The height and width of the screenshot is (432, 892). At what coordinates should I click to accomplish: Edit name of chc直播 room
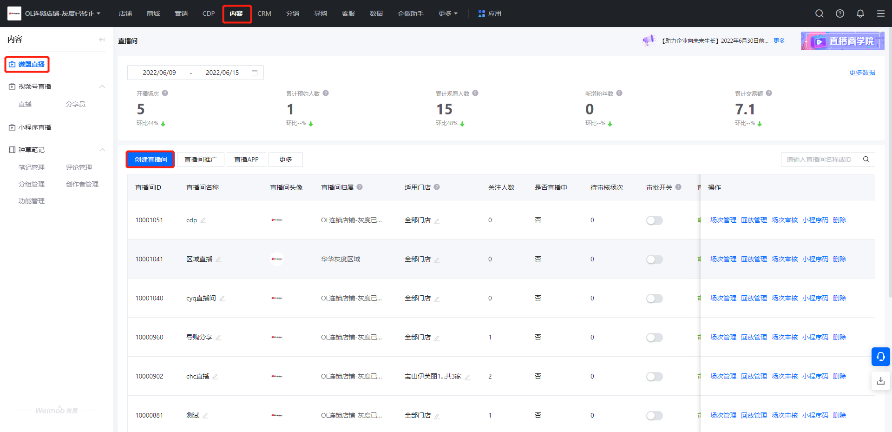[x=215, y=377]
